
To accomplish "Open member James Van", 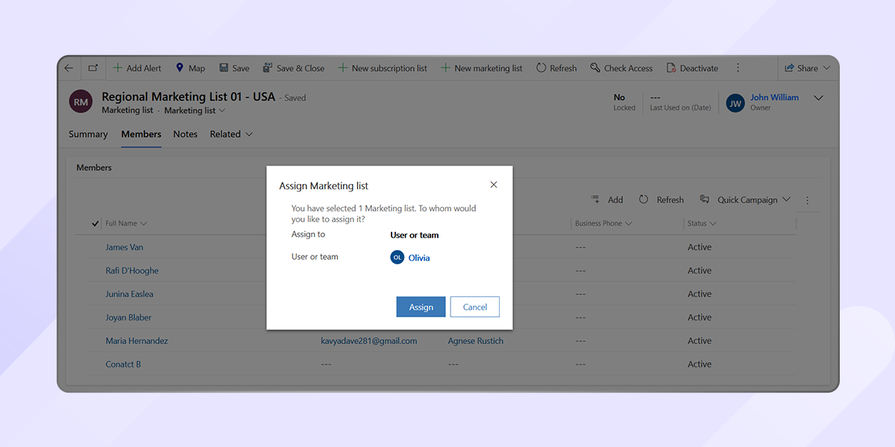I will click(x=125, y=247).
